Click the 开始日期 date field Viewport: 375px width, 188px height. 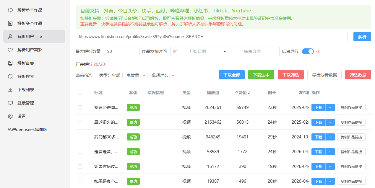[197, 51]
